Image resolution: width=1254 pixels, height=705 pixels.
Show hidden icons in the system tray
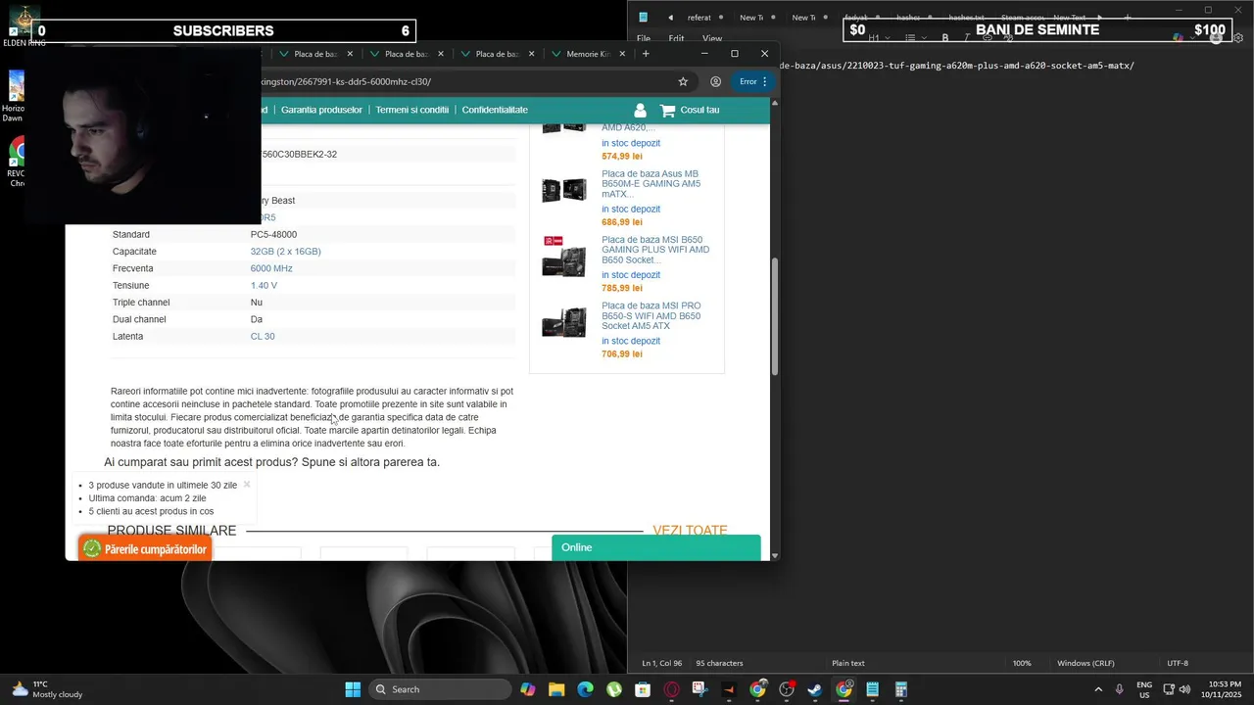pos(1098,689)
